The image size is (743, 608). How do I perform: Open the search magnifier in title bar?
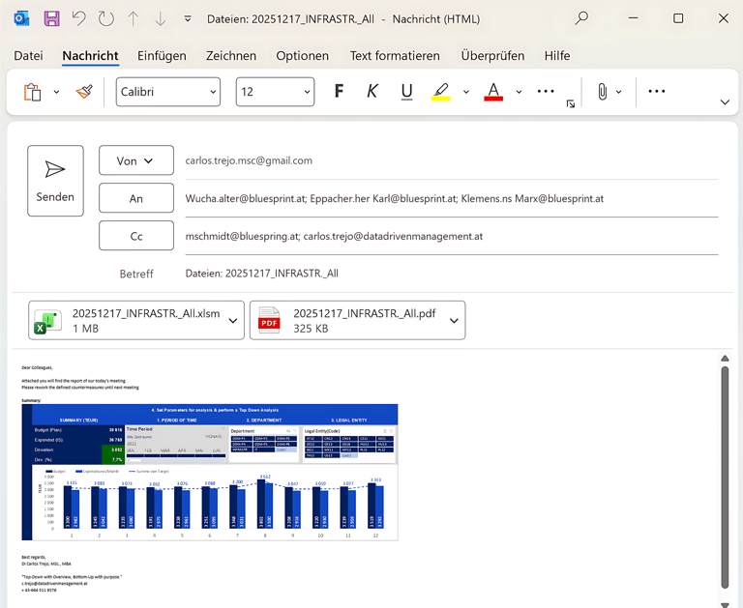click(x=581, y=18)
